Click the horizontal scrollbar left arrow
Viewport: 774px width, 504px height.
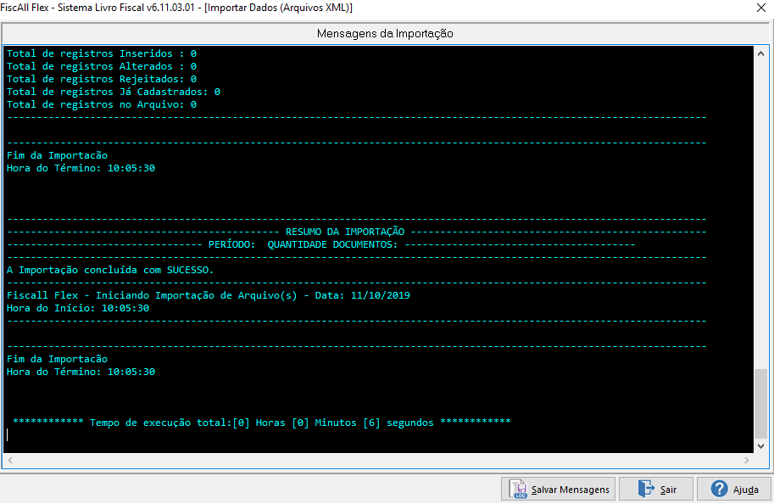(x=10, y=460)
